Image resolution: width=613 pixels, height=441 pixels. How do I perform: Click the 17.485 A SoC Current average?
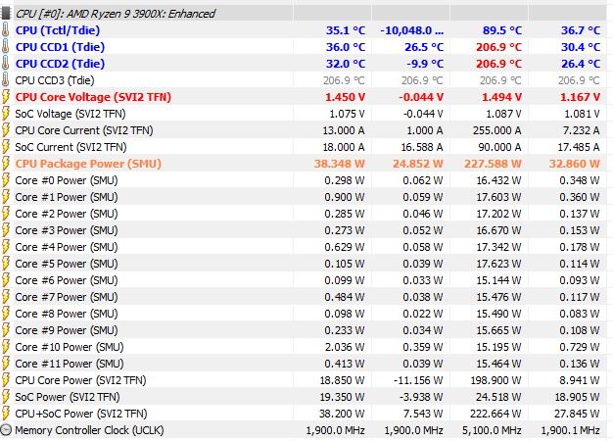(x=578, y=147)
